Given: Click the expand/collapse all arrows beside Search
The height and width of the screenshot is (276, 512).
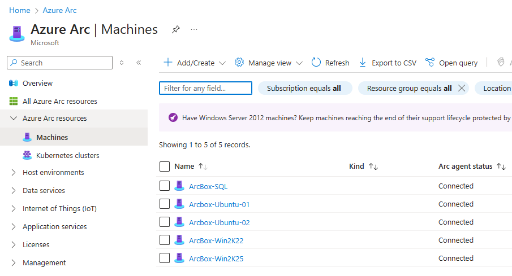Looking at the screenshot, I should (122, 63).
